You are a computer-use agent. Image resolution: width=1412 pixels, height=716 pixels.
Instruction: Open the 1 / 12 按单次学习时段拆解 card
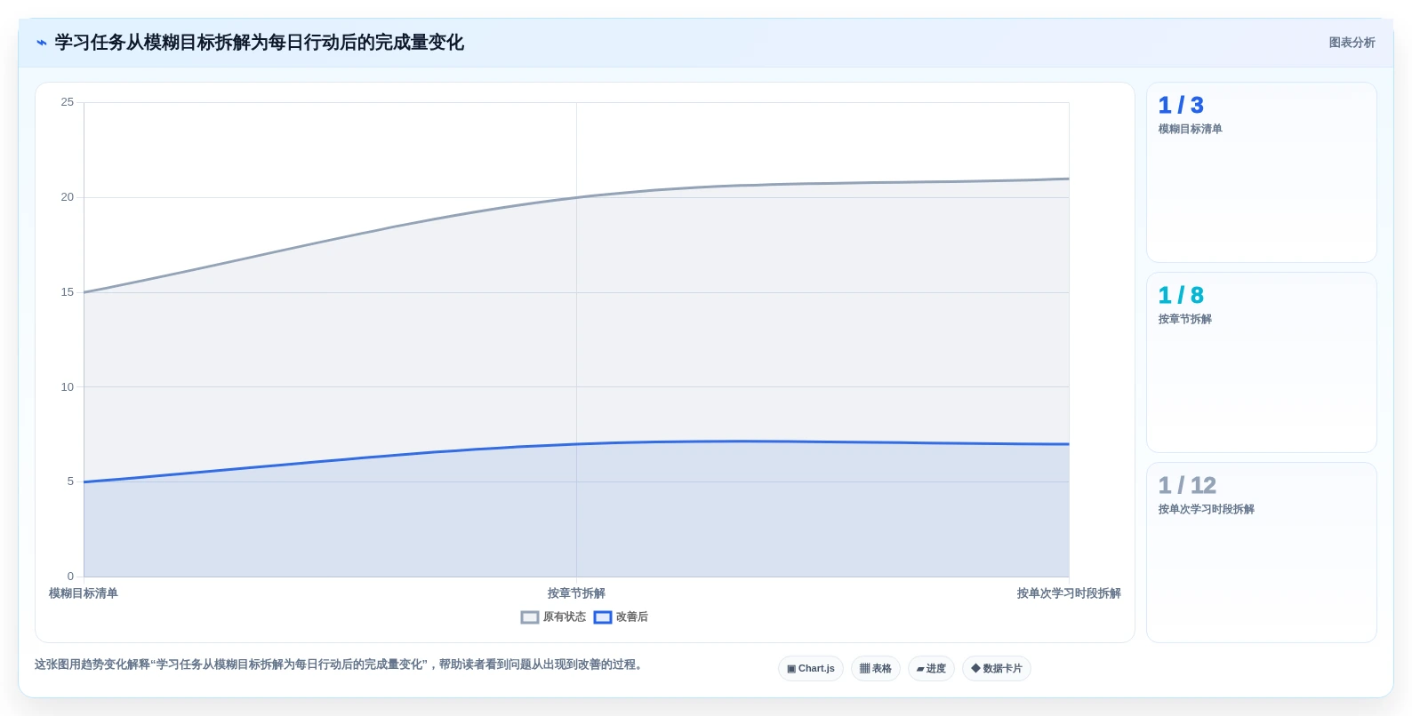(x=1261, y=553)
